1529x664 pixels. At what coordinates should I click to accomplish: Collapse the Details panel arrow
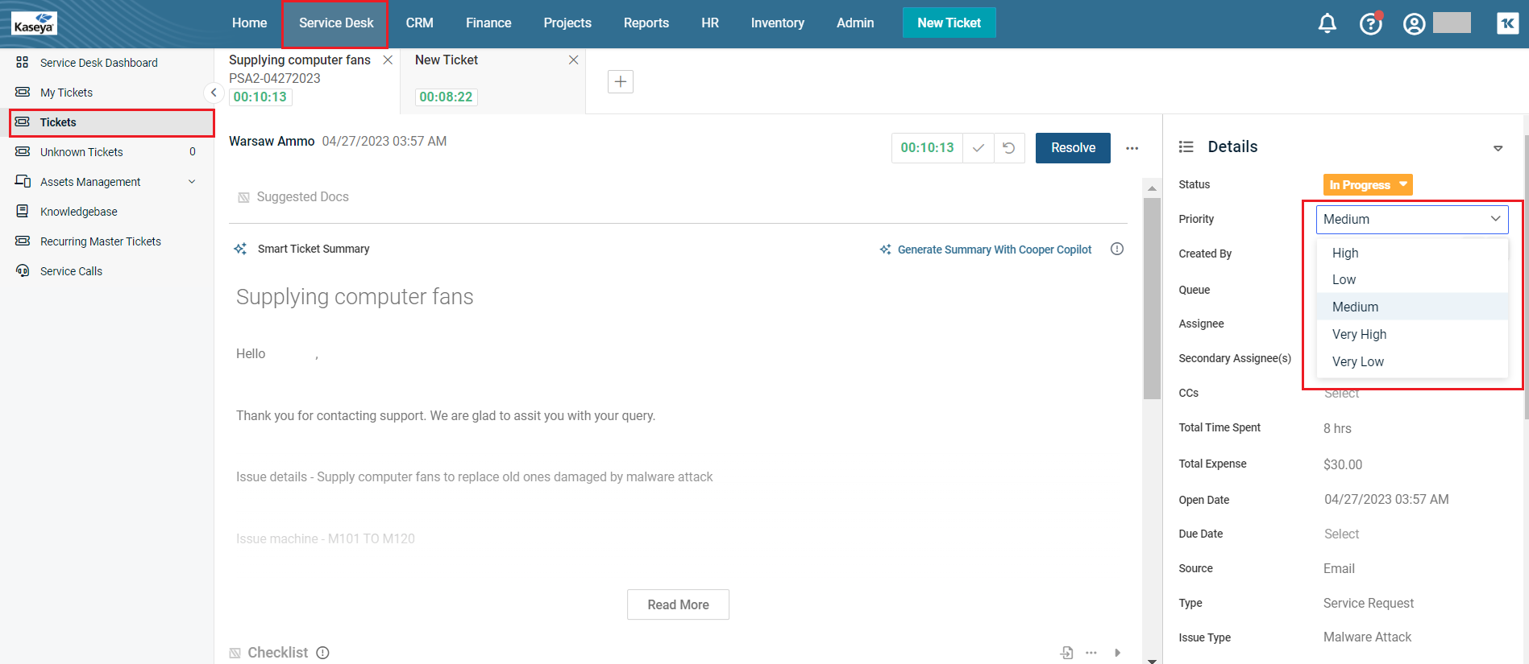point(1498,148)
